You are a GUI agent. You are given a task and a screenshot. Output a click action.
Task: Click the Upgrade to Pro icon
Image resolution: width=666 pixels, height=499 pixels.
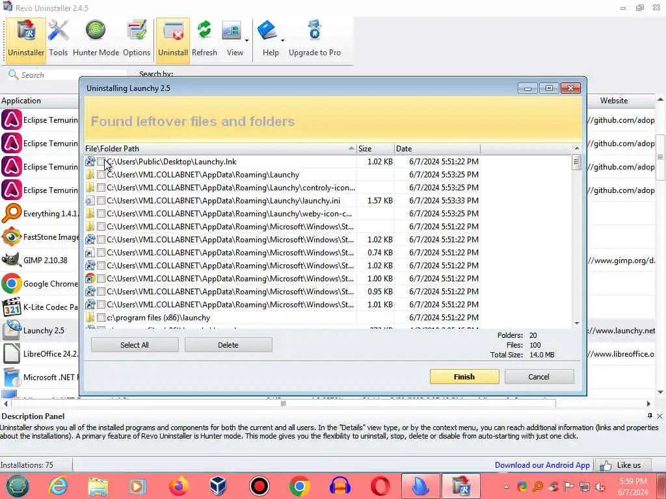click(315, 40)
